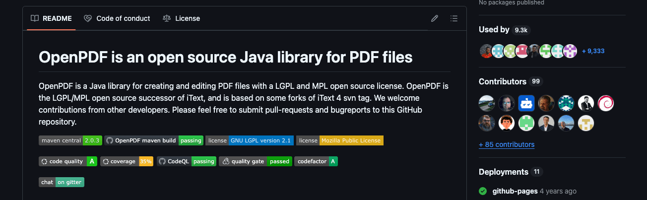The image size is (647, 200).
Task: Open the code quality A badge
Action: click(68, 161)
